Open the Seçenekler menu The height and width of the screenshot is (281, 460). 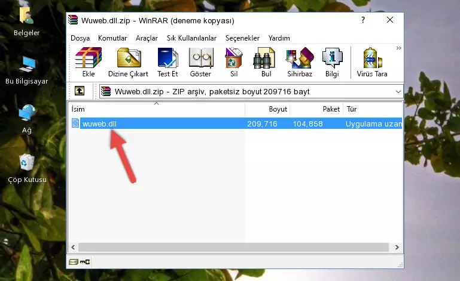(x=242, y=38)
